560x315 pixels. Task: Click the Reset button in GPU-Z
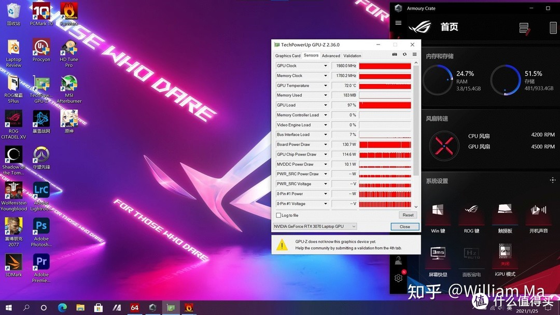(408, 215)
